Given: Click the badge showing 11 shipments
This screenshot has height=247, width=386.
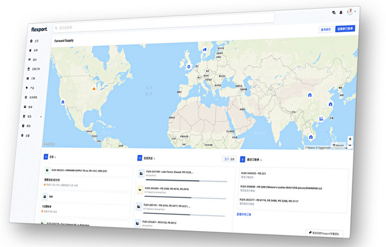Looking at the screenshot, I should click(x=140, y=158).
